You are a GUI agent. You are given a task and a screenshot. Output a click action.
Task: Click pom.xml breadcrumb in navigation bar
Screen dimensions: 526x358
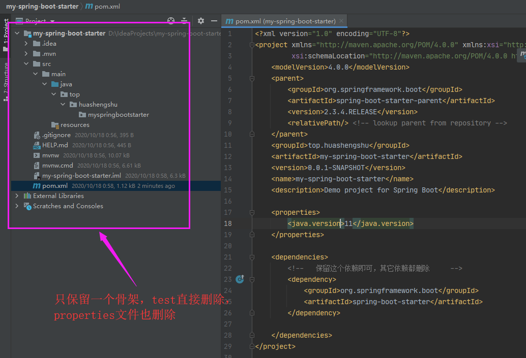point(102,7)
